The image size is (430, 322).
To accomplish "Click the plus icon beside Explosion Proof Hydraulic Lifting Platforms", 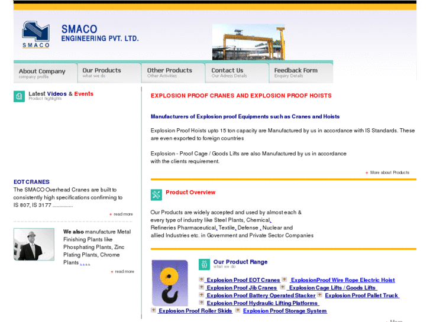I will coord(202,303).
